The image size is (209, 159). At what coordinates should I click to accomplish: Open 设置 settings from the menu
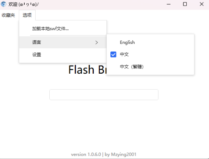click(x=63, y=55)
